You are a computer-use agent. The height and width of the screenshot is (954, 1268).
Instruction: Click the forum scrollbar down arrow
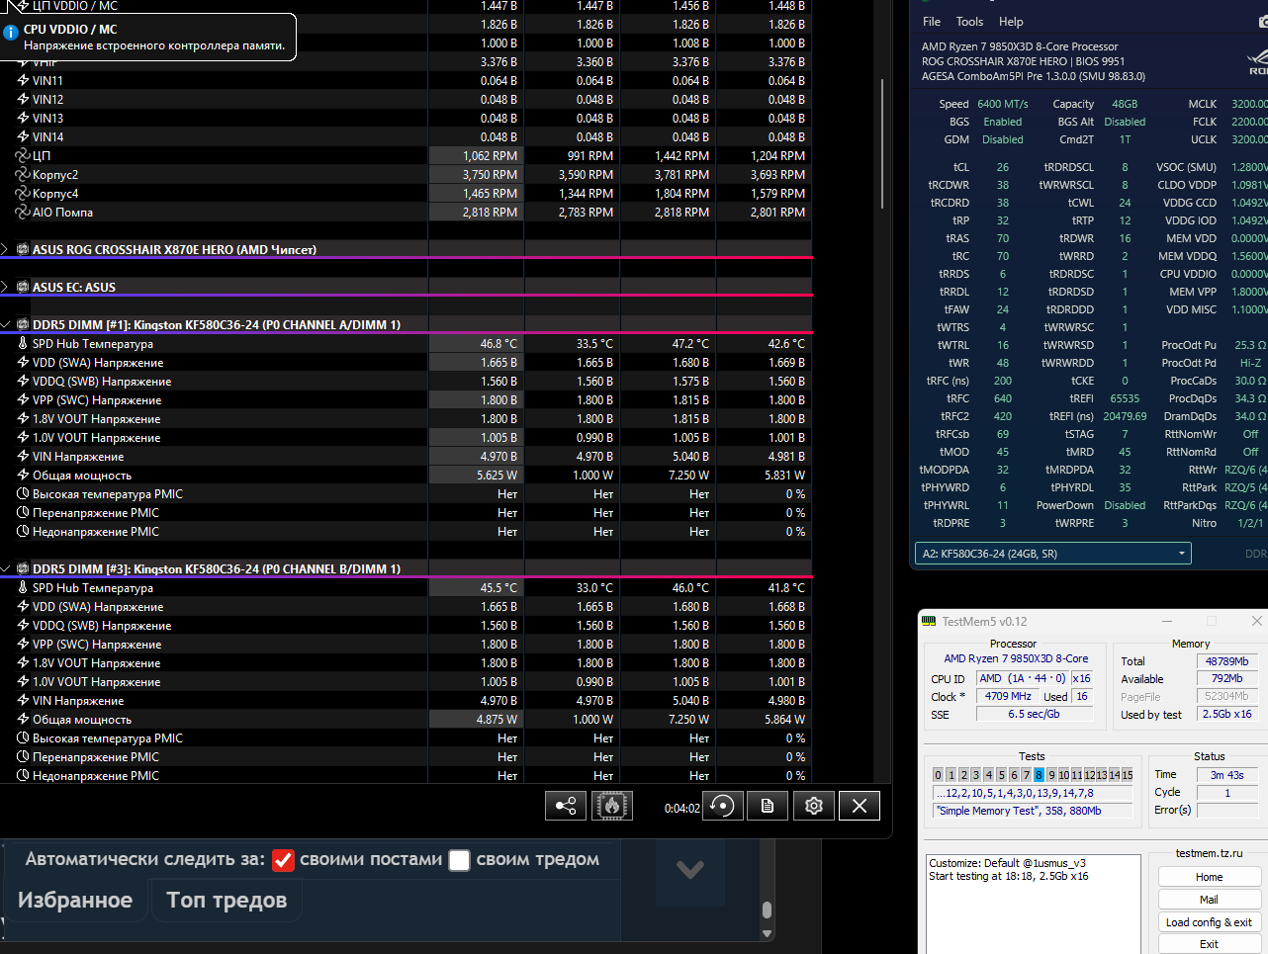767,933
